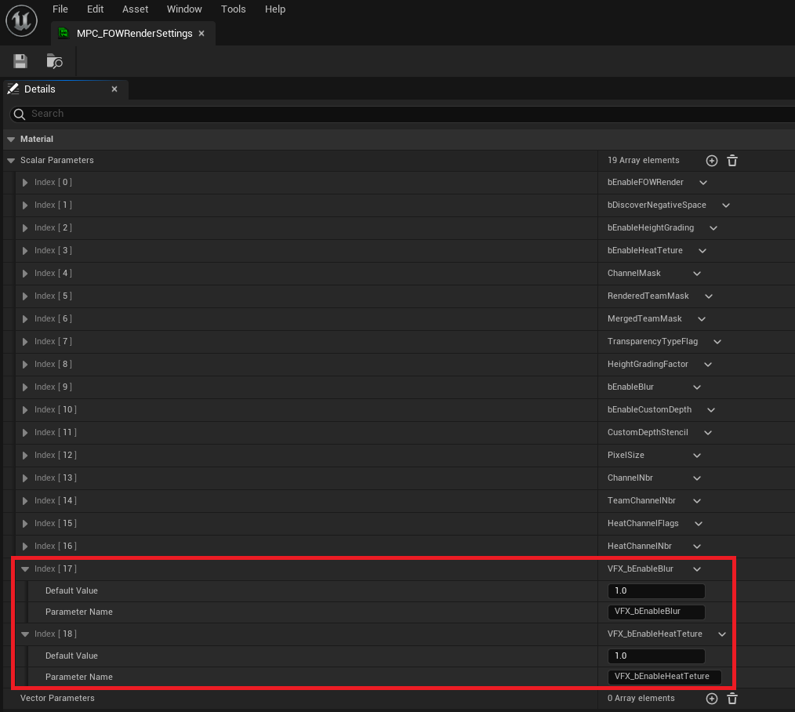Click the Details panel pencil icon
Screen dimensions: 795x712
coord(13,89)
